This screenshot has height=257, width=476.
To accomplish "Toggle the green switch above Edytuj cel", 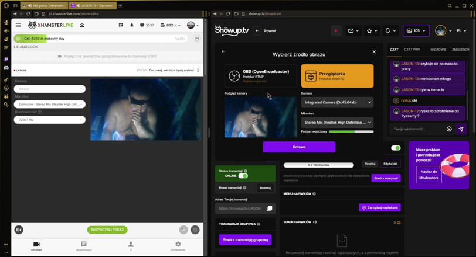I will point(396,148).
